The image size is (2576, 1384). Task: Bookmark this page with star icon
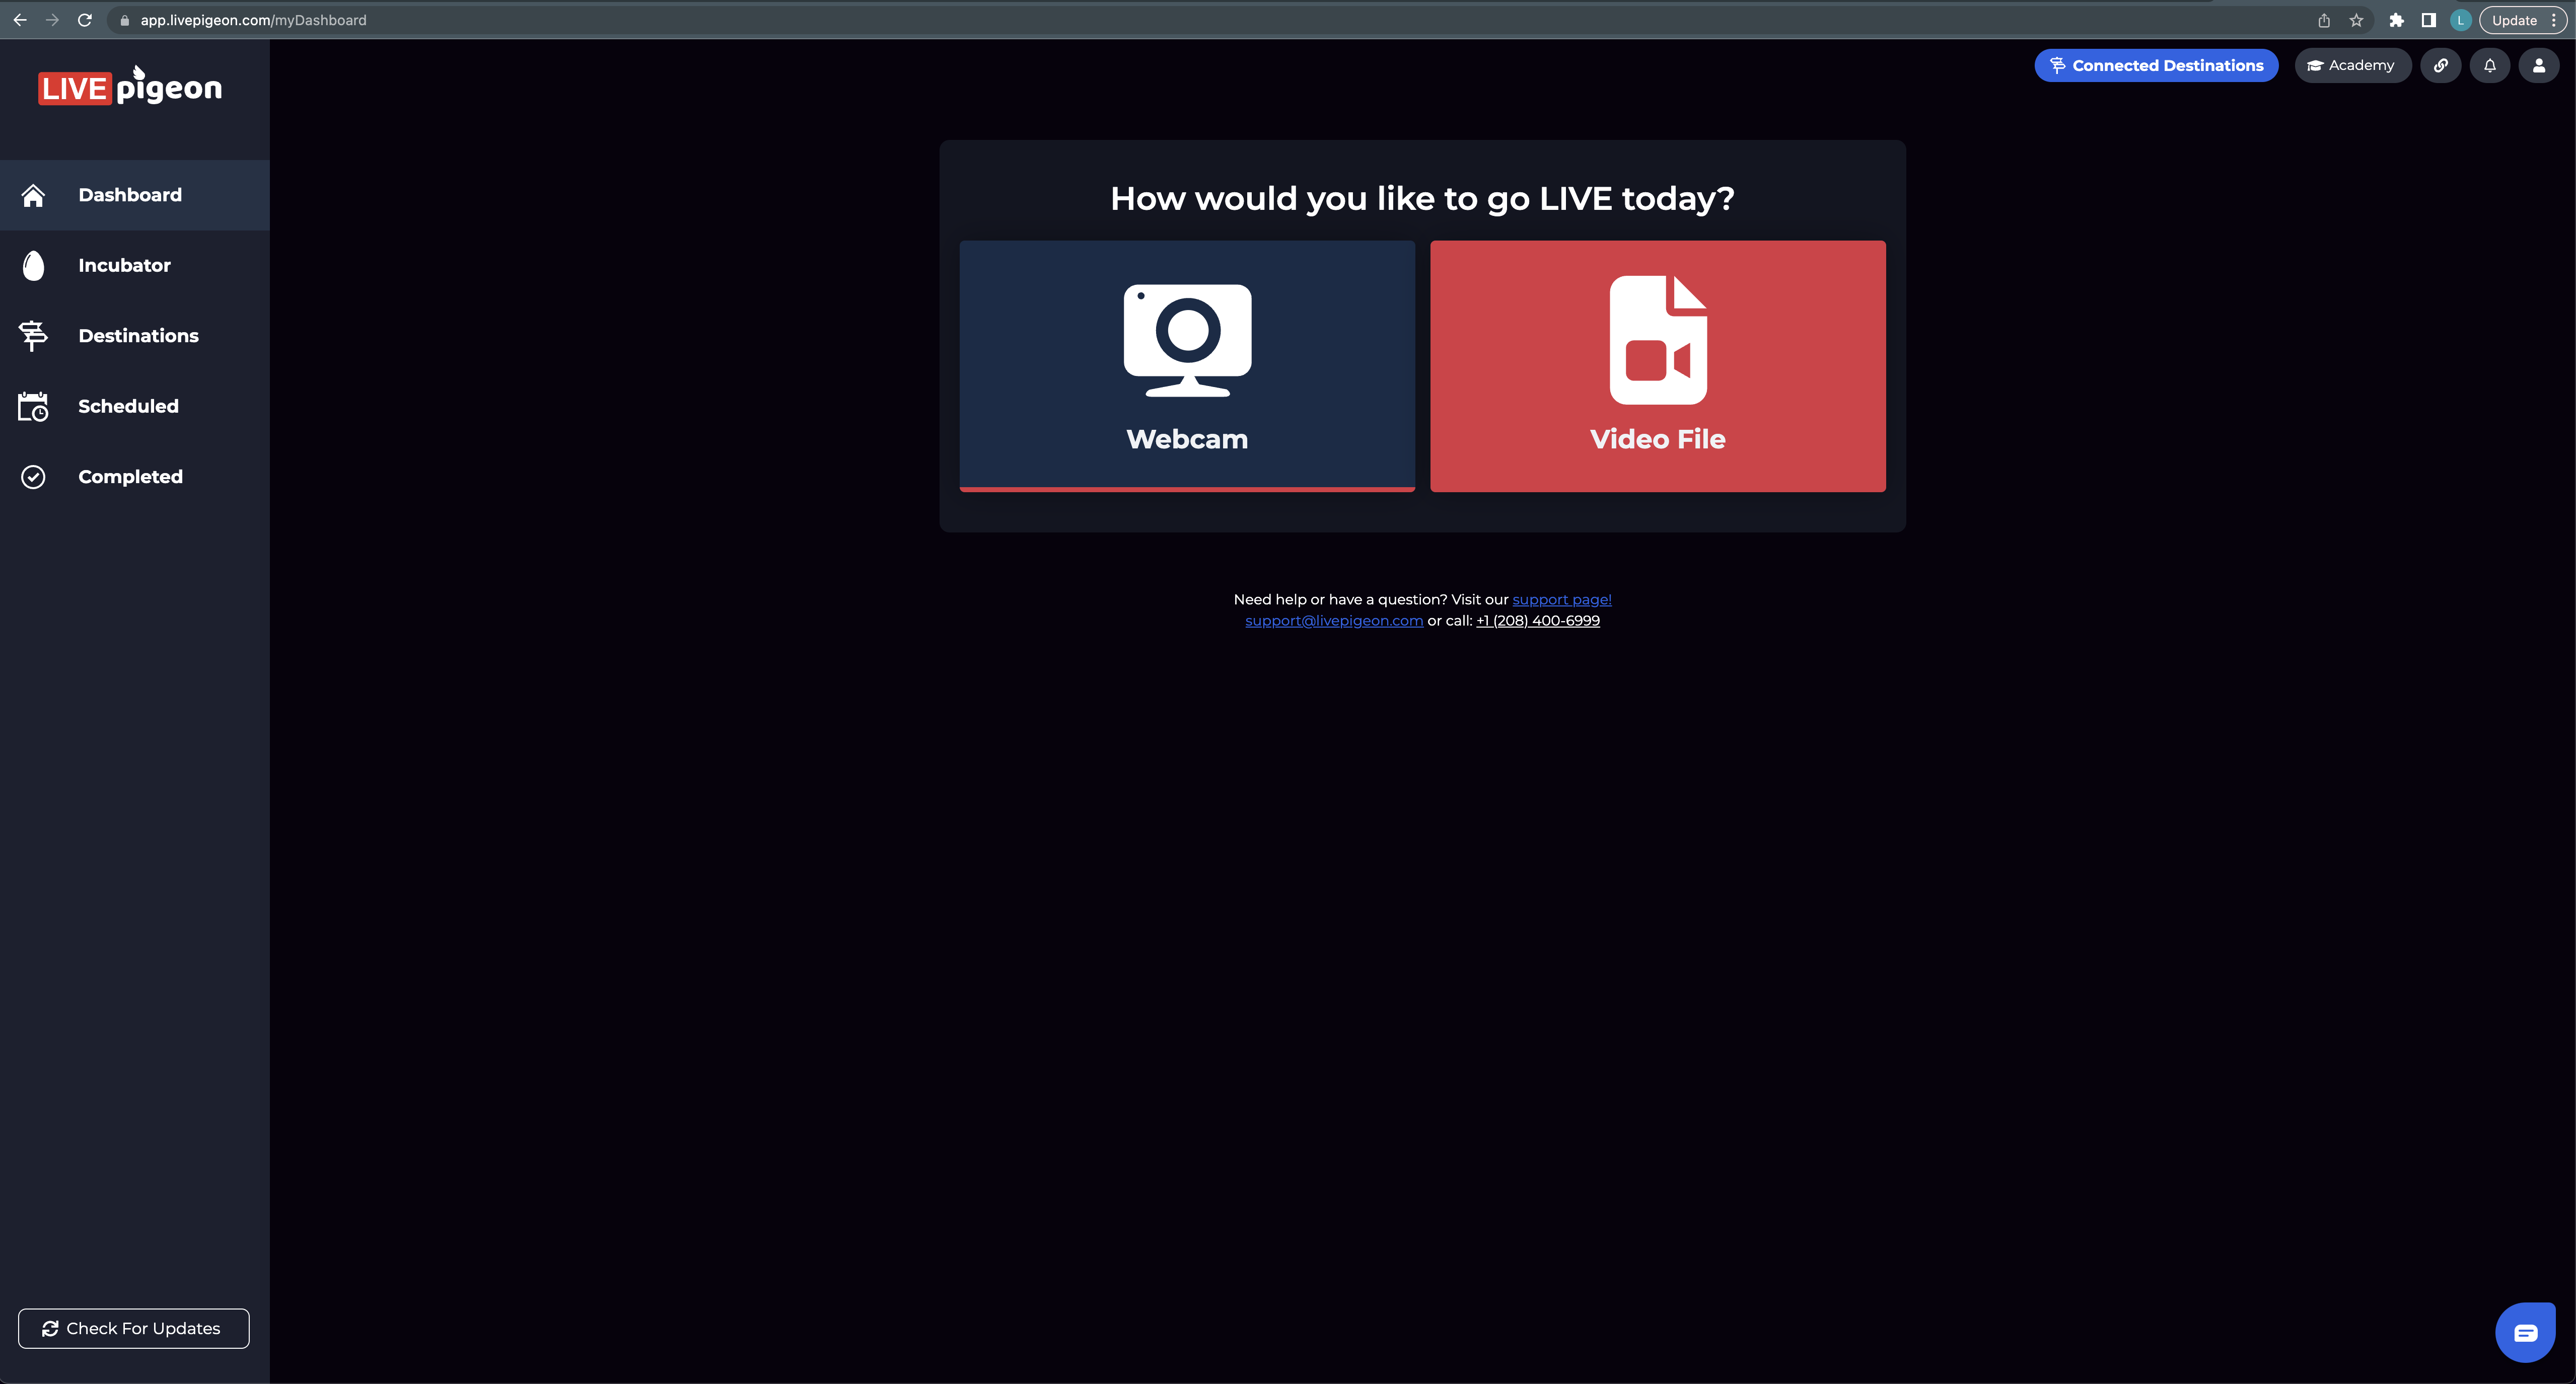point(2357,20)
